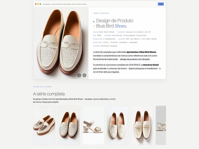This screenshot has width=199, height=149.
Task: Open the embroidered moccasin thumbnail
Action: point(44,125)
